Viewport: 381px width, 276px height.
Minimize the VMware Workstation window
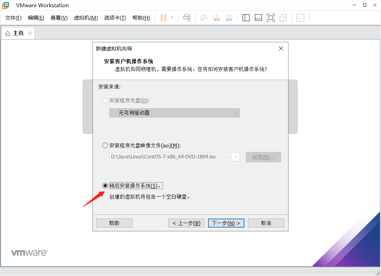[x=354, y=5]
